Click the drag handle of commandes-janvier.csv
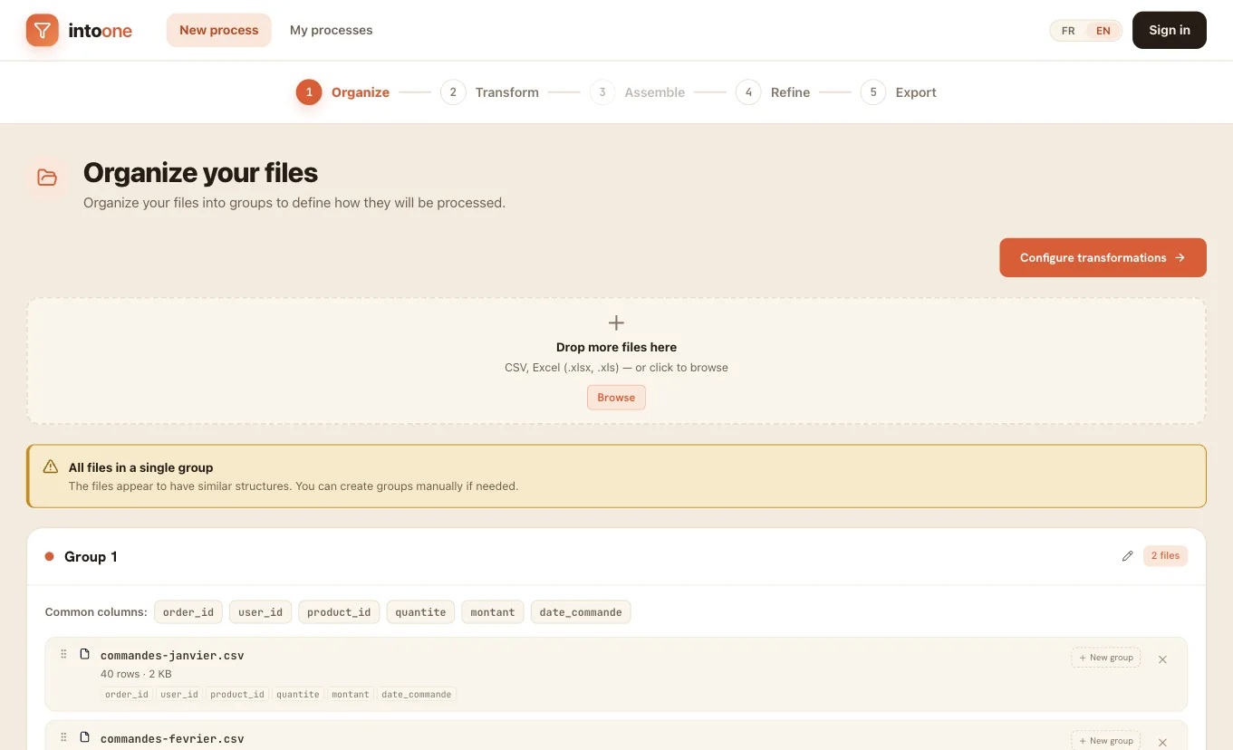Image resolution: width=1233 pixels, height=750 pixels. 63,654
